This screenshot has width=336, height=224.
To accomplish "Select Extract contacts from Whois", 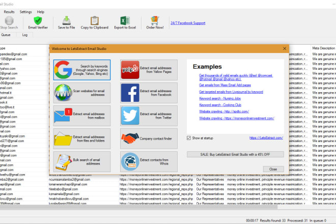I will coord(149,161).
